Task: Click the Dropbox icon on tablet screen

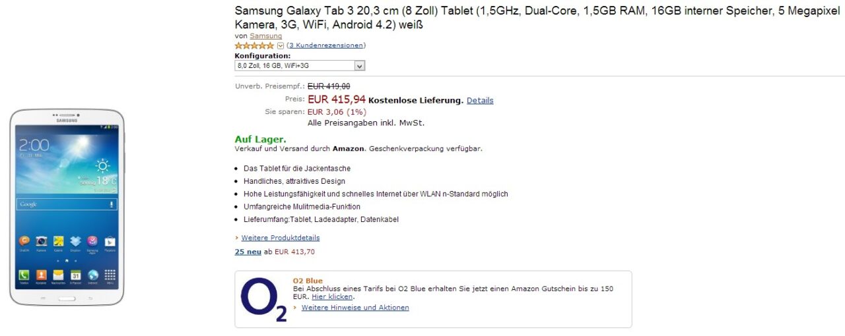Action: pyautogui.click(x=75, y=241)
